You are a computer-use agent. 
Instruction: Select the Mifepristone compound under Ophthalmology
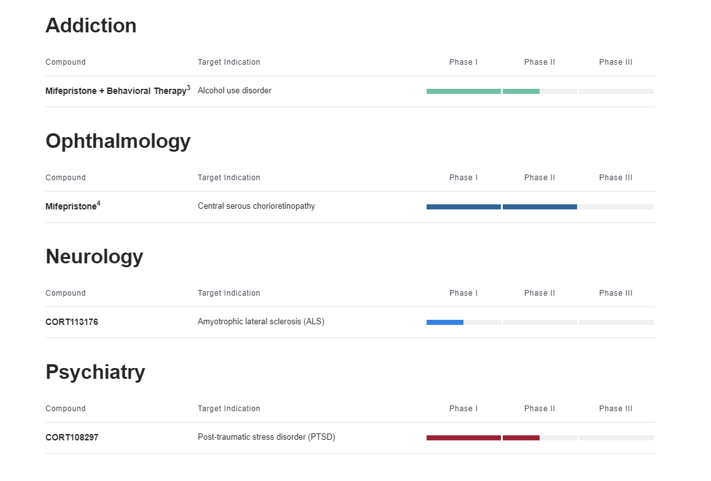click(x=73, y=206)
